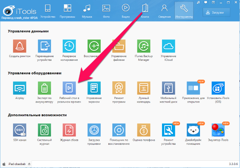Eject the iPad obaobab device

(x=29, y=164)
